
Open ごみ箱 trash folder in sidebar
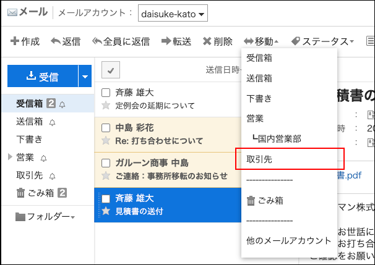(41, 193)
